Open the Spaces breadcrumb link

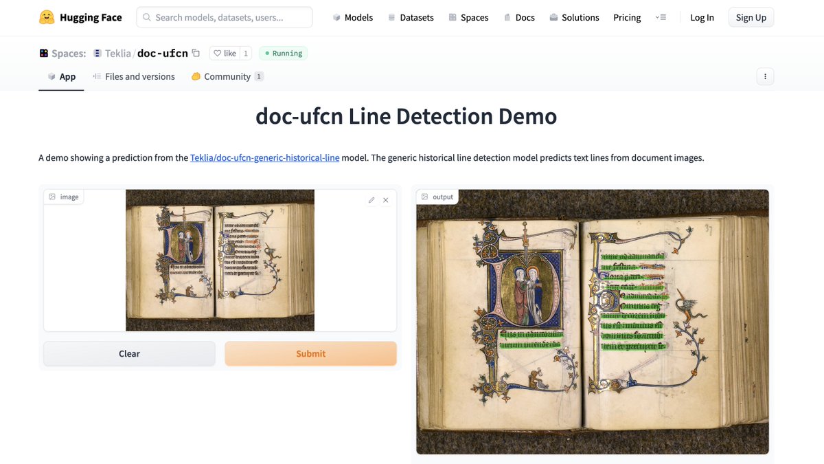coord(69,53)
